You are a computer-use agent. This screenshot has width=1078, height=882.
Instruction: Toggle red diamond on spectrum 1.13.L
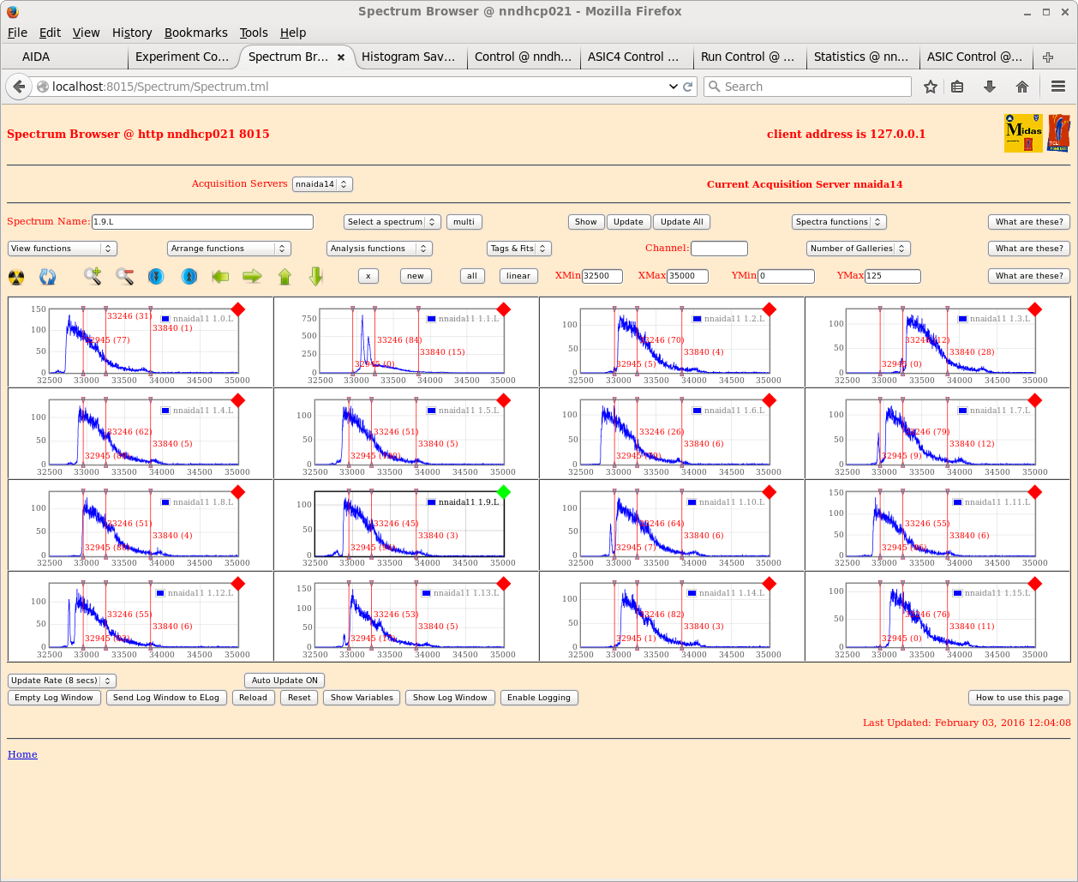tap(504, 584)
